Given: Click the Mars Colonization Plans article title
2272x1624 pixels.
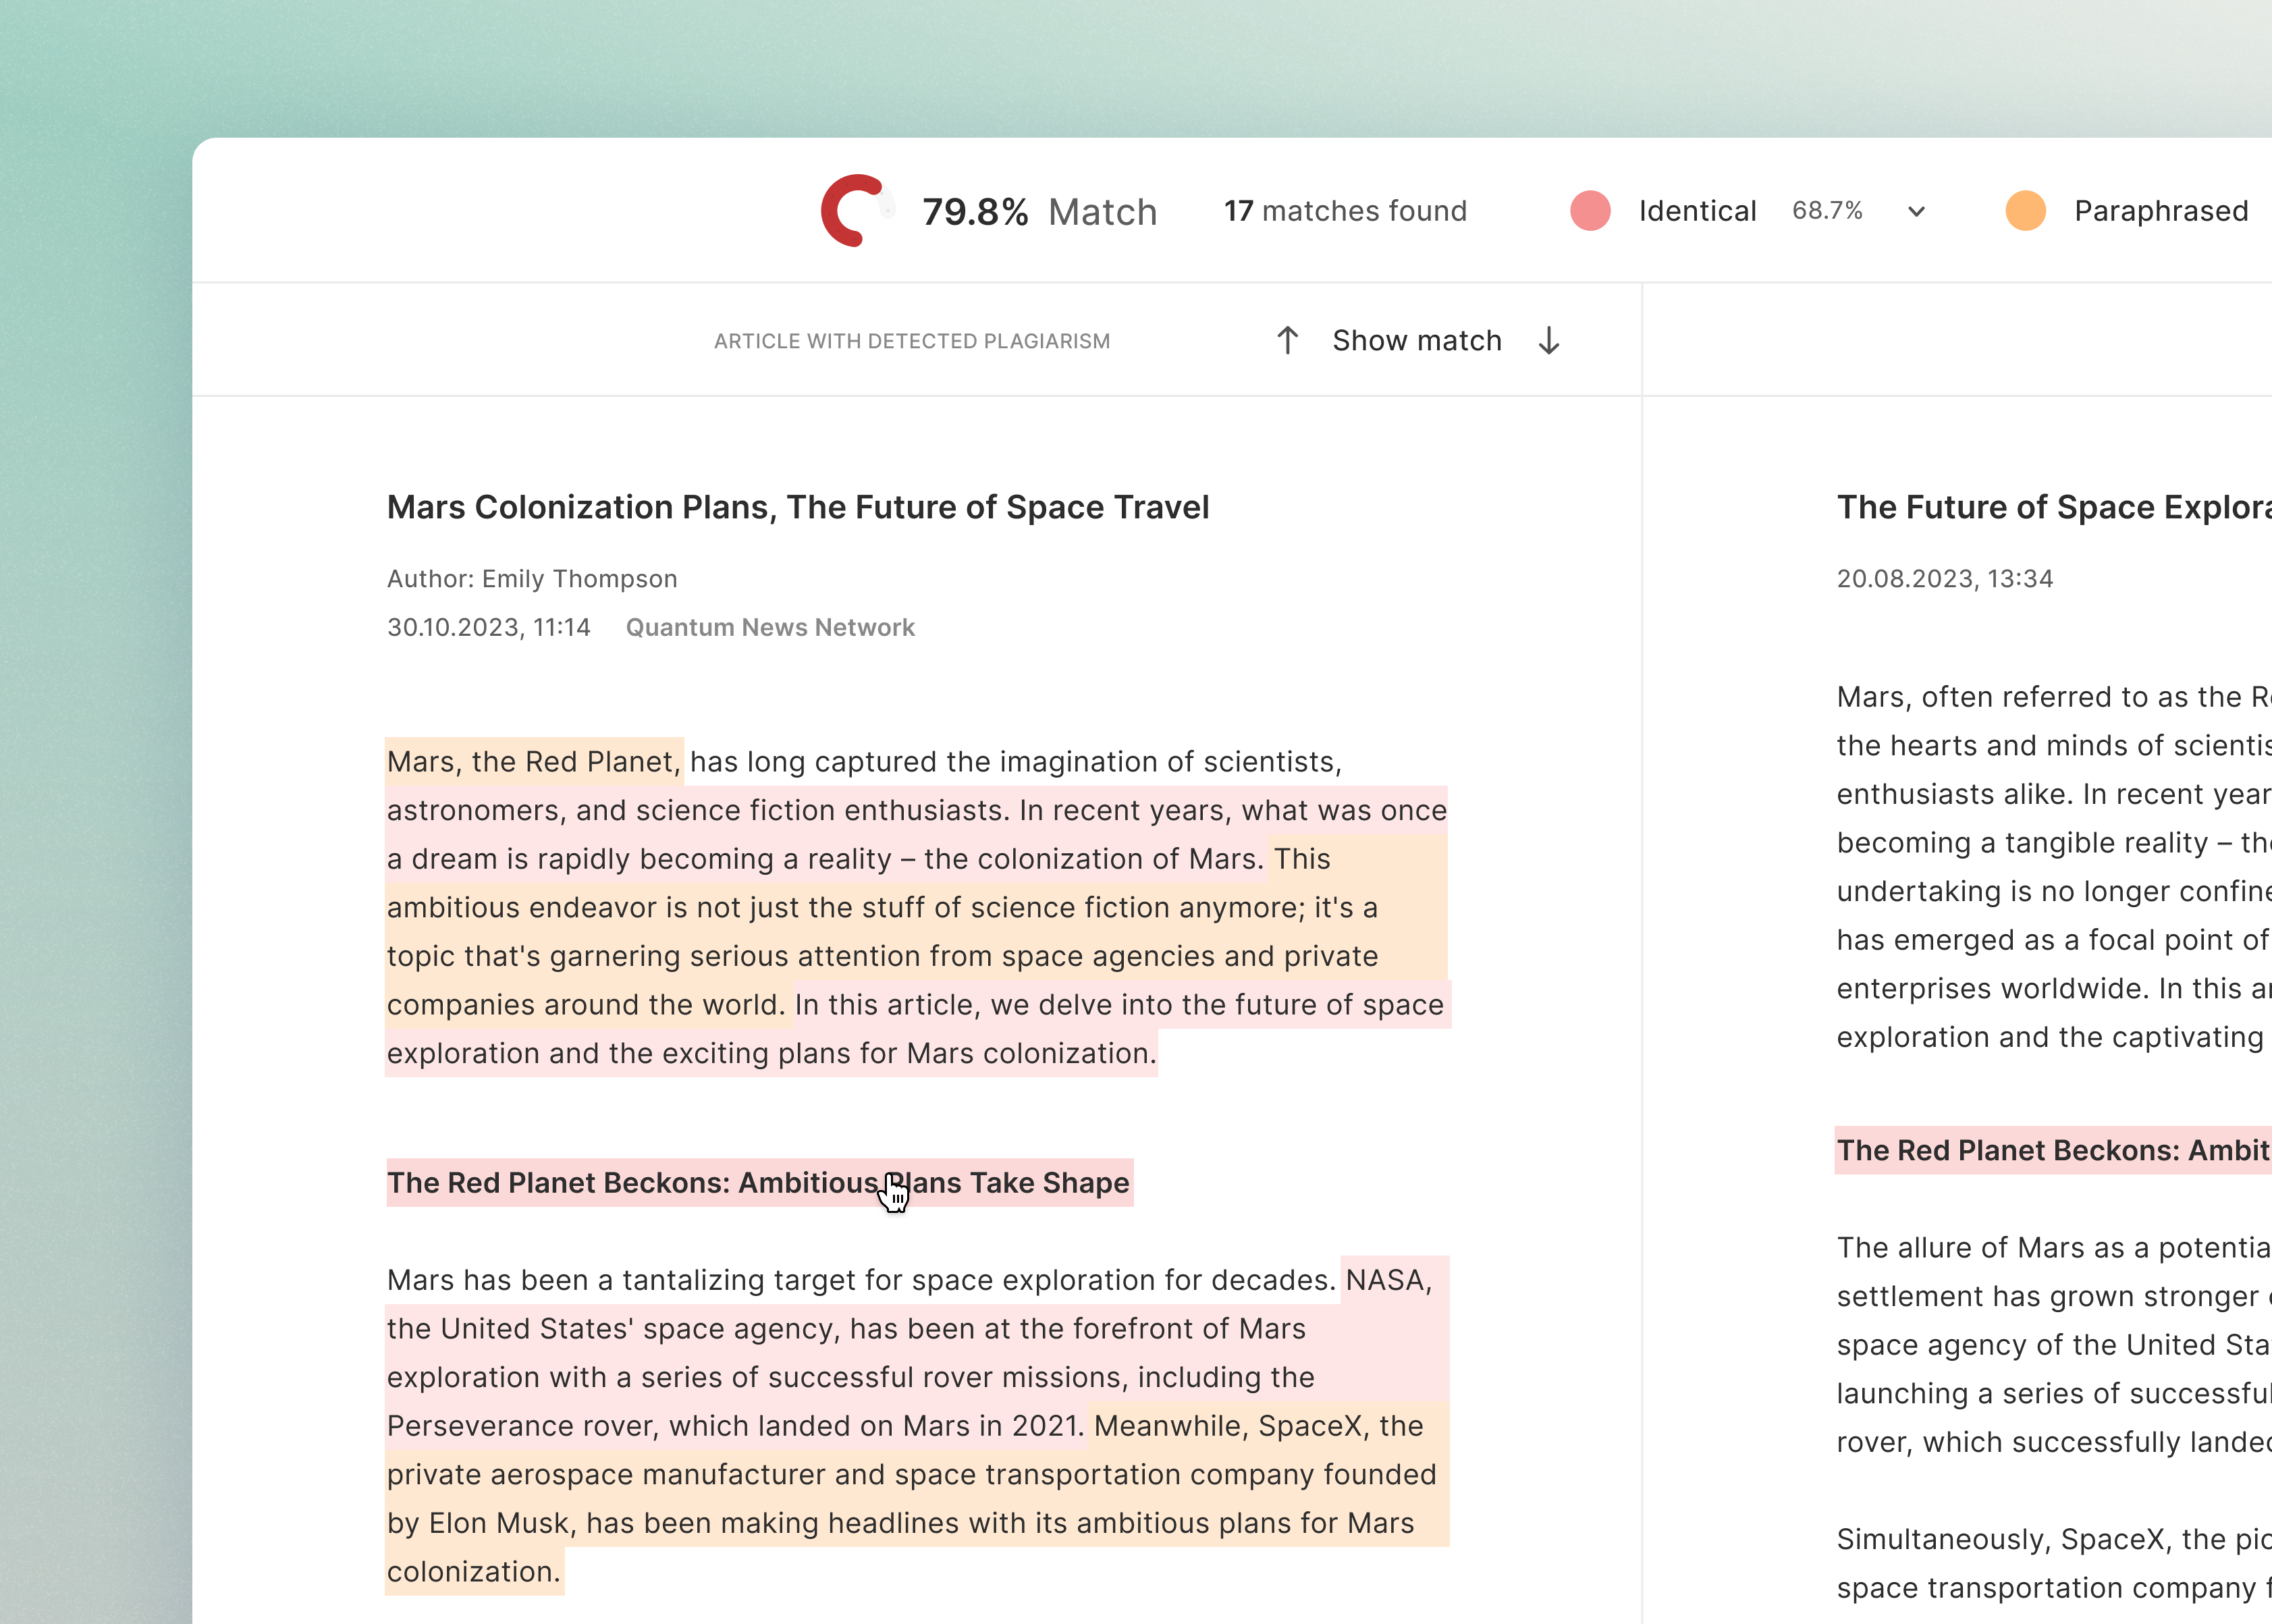Looking at the screenshot, I should 798,507.
